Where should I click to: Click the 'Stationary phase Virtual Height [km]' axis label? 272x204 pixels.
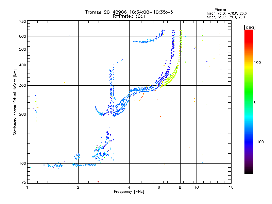point(15,102)
